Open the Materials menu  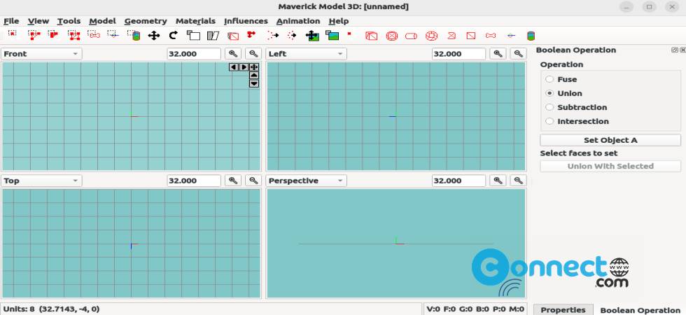tap(195, 21)
